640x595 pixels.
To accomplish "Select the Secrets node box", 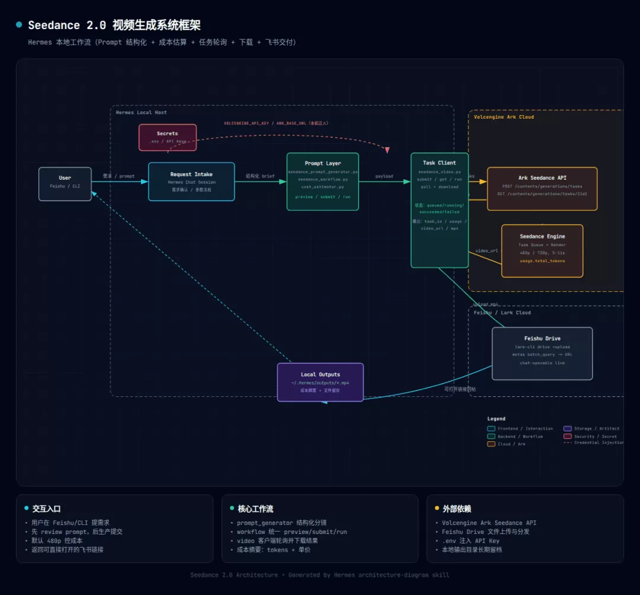I will click(x=167, y=137).
